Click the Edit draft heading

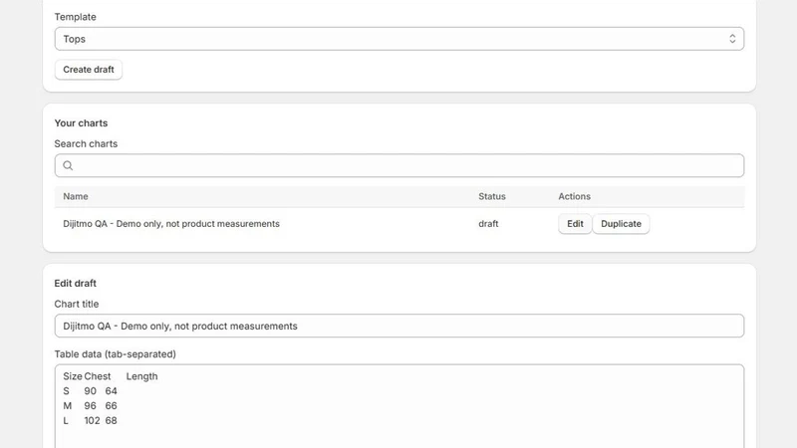pyautogui.click(x=76, y=284)
